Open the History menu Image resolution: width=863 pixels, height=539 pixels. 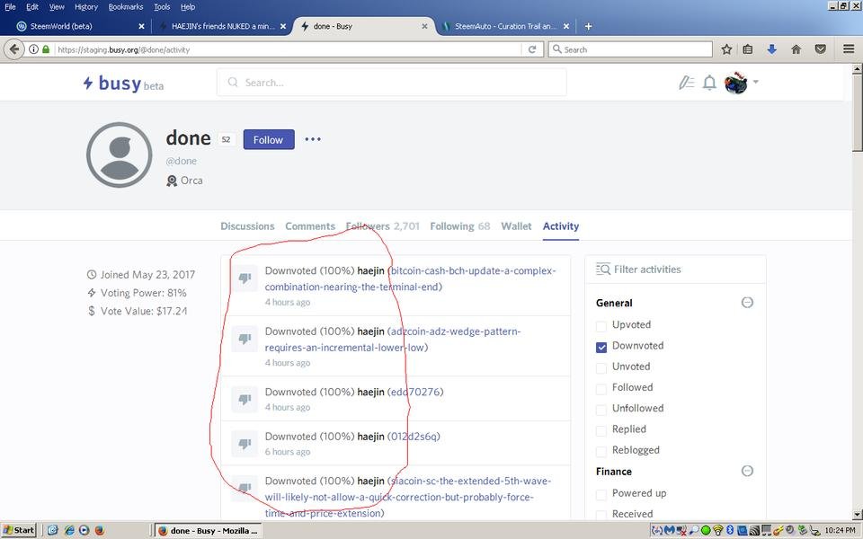pyautogui.click(x=86, y=6)
